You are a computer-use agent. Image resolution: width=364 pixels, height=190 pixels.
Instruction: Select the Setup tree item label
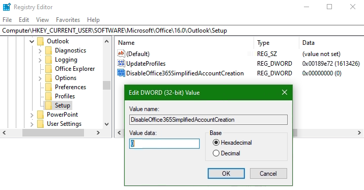coord(63,105)
